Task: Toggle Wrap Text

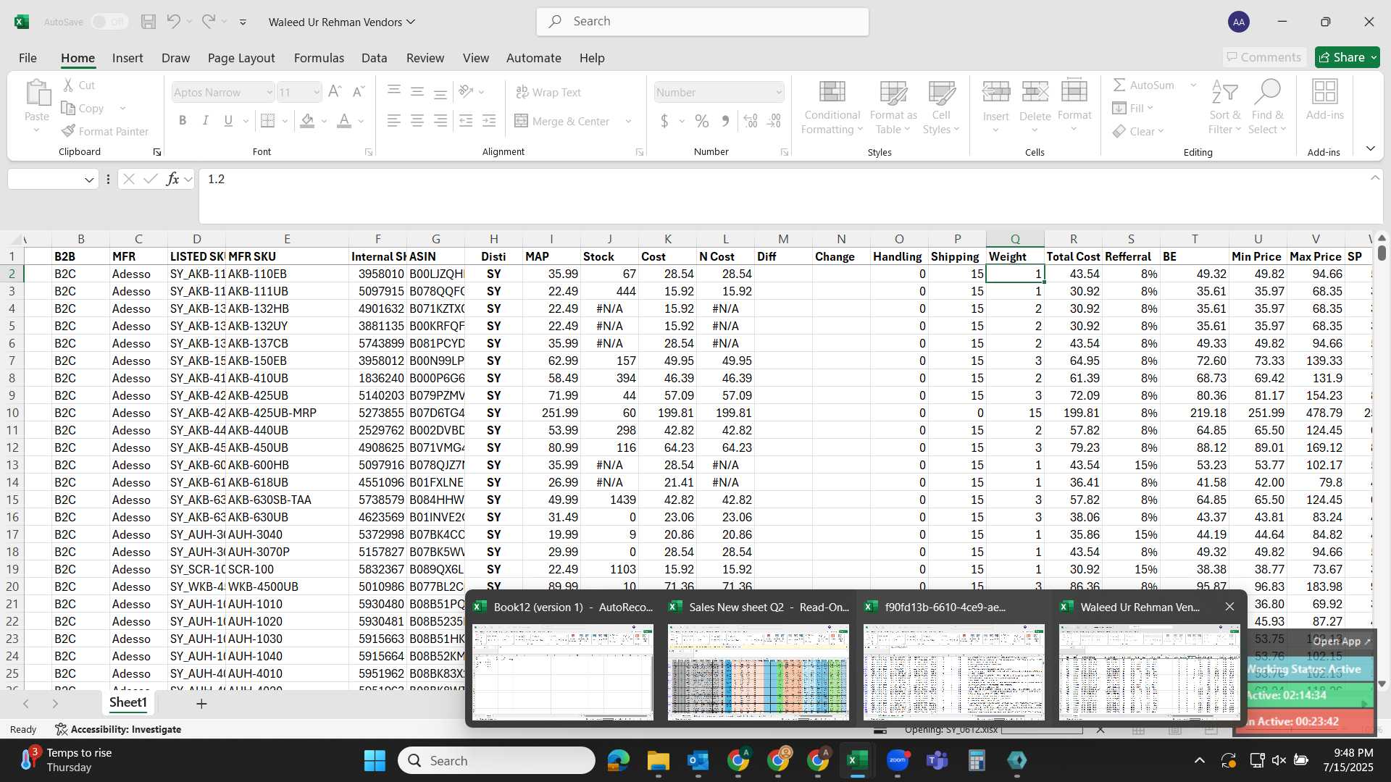Action: click(548, 92)
